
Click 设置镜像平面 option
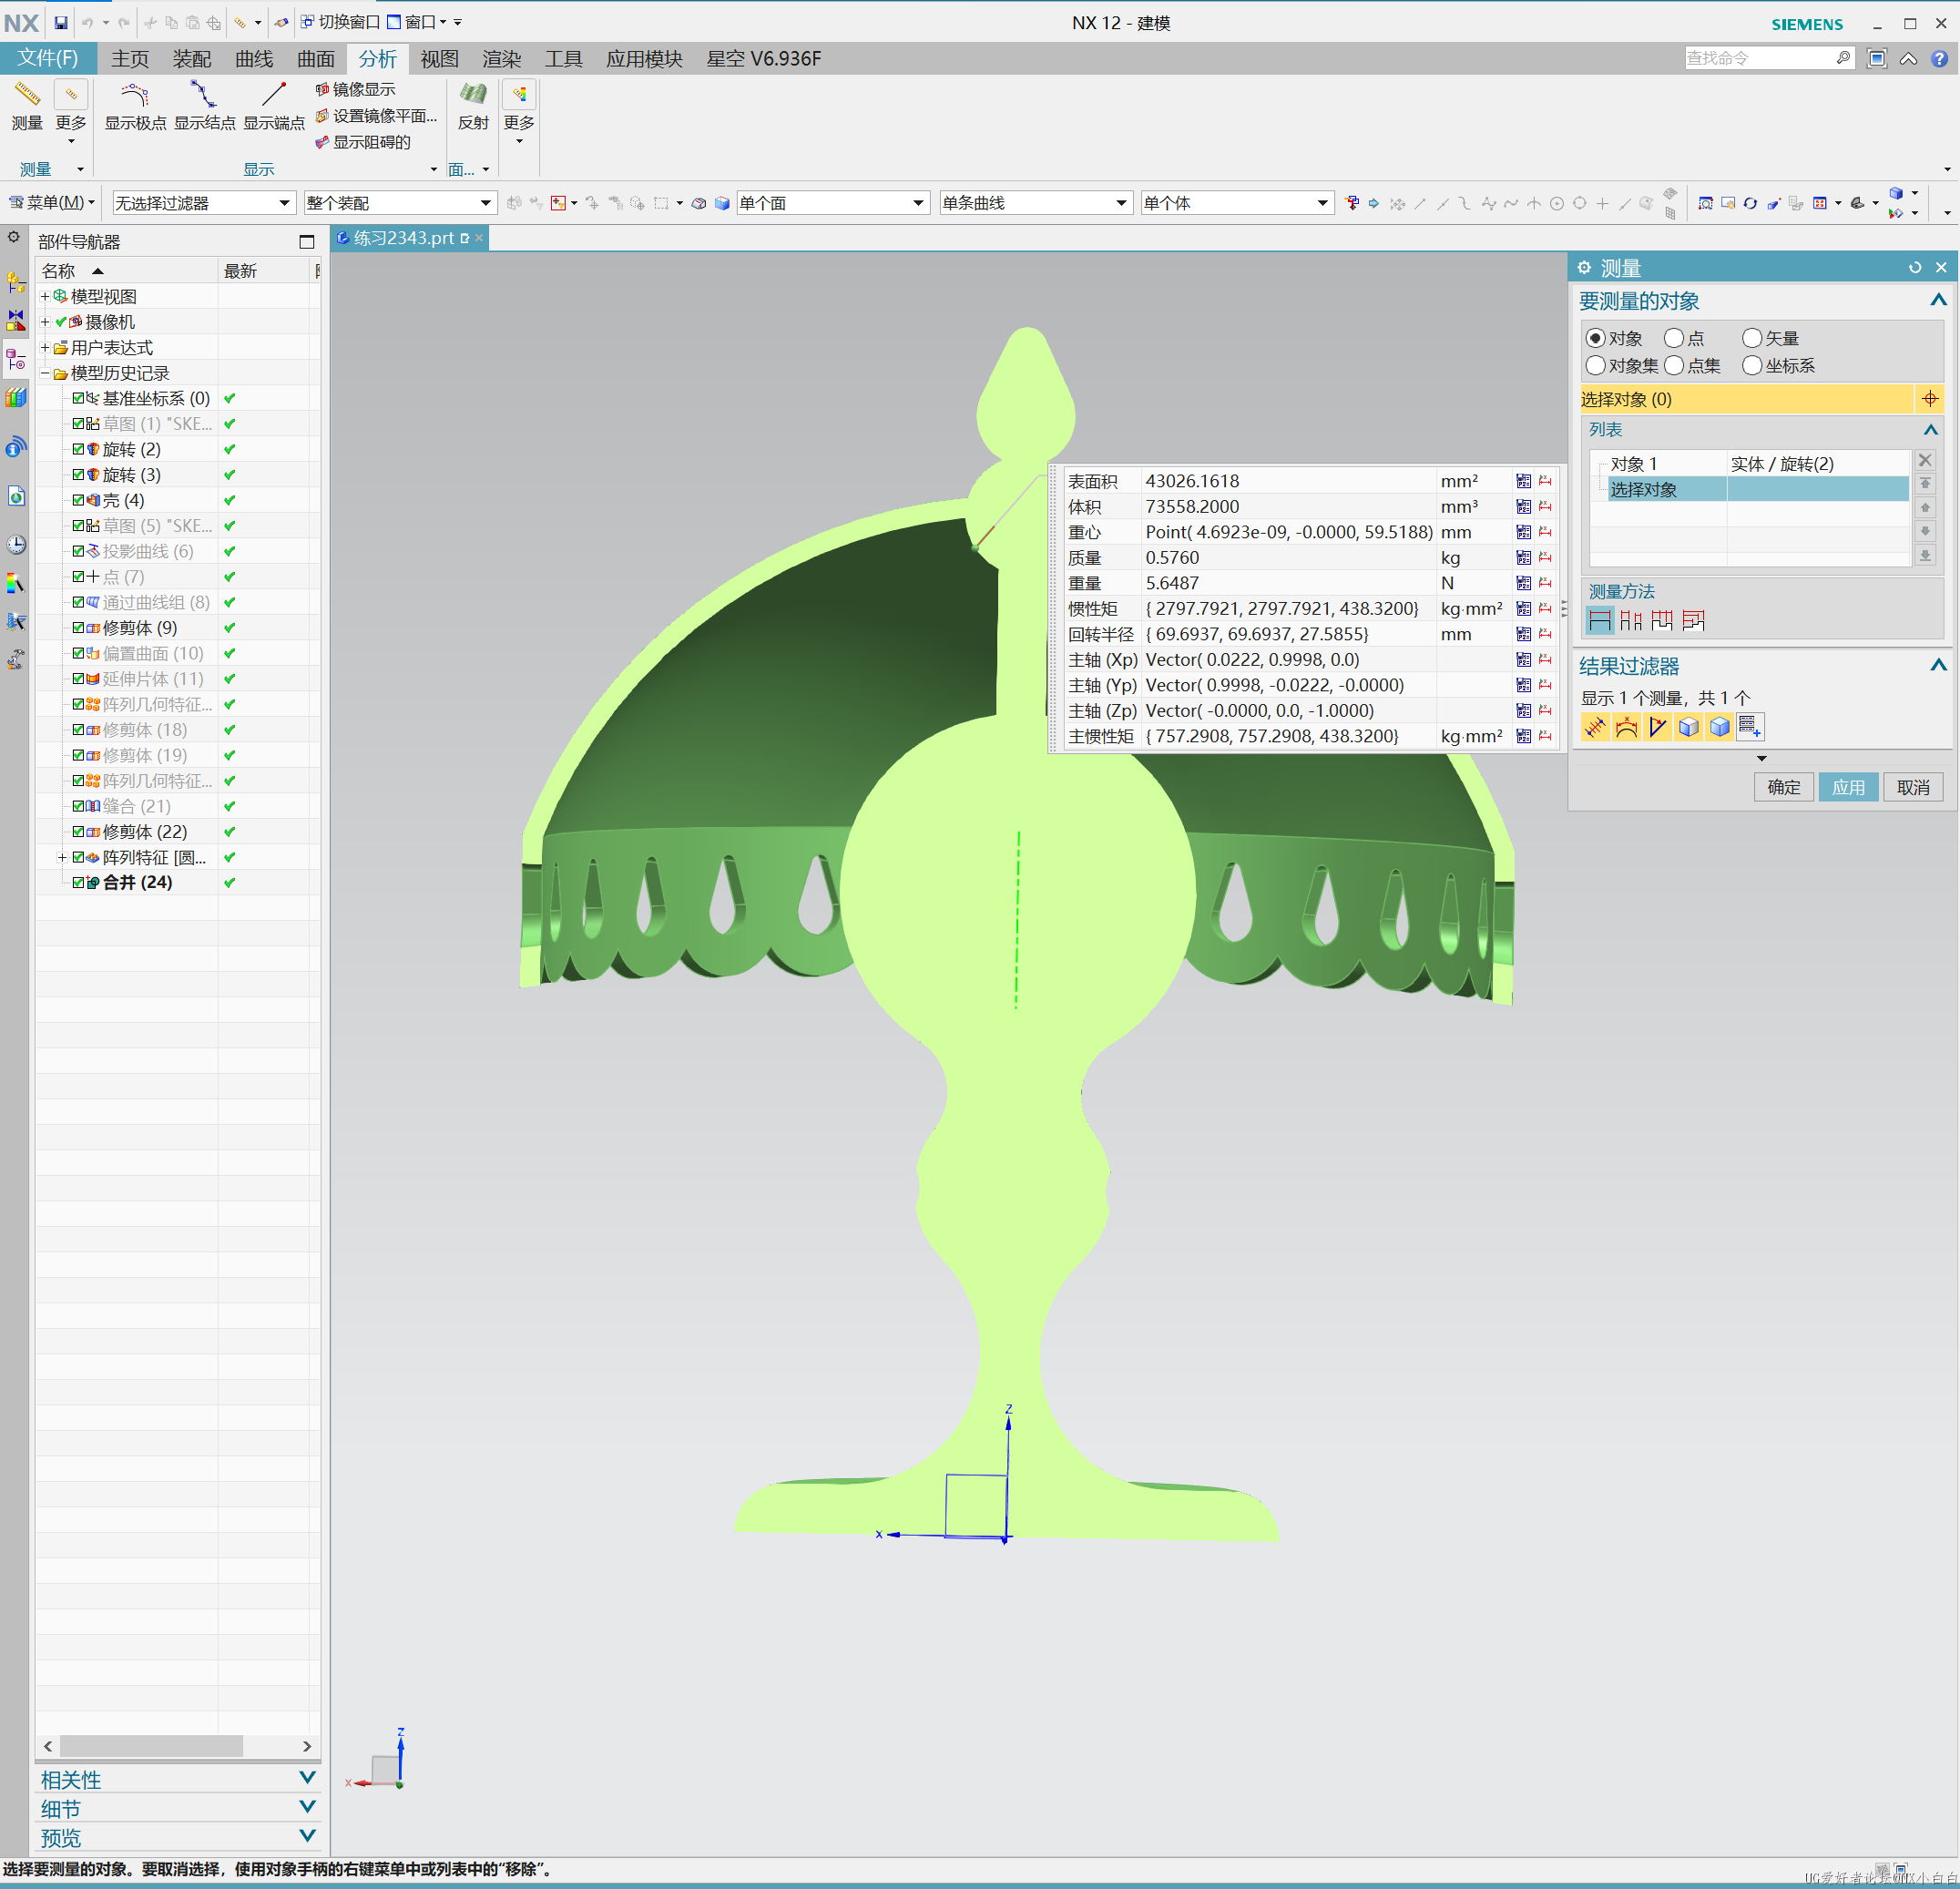click(376, 116)
